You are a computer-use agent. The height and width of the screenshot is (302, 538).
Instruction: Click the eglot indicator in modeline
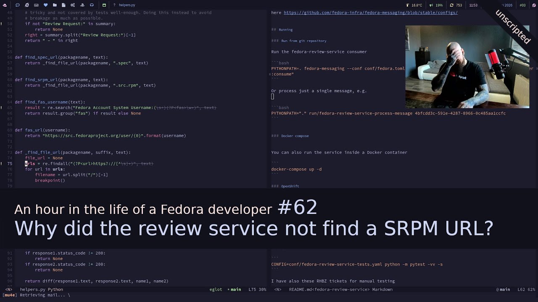[216, 289]
